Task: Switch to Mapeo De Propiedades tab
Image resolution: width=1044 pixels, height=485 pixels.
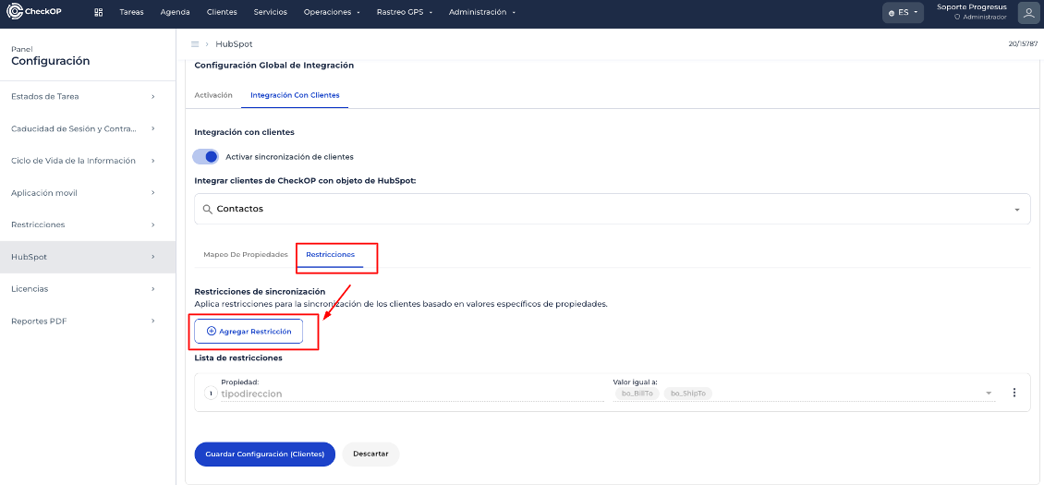Action: point(246,254)
